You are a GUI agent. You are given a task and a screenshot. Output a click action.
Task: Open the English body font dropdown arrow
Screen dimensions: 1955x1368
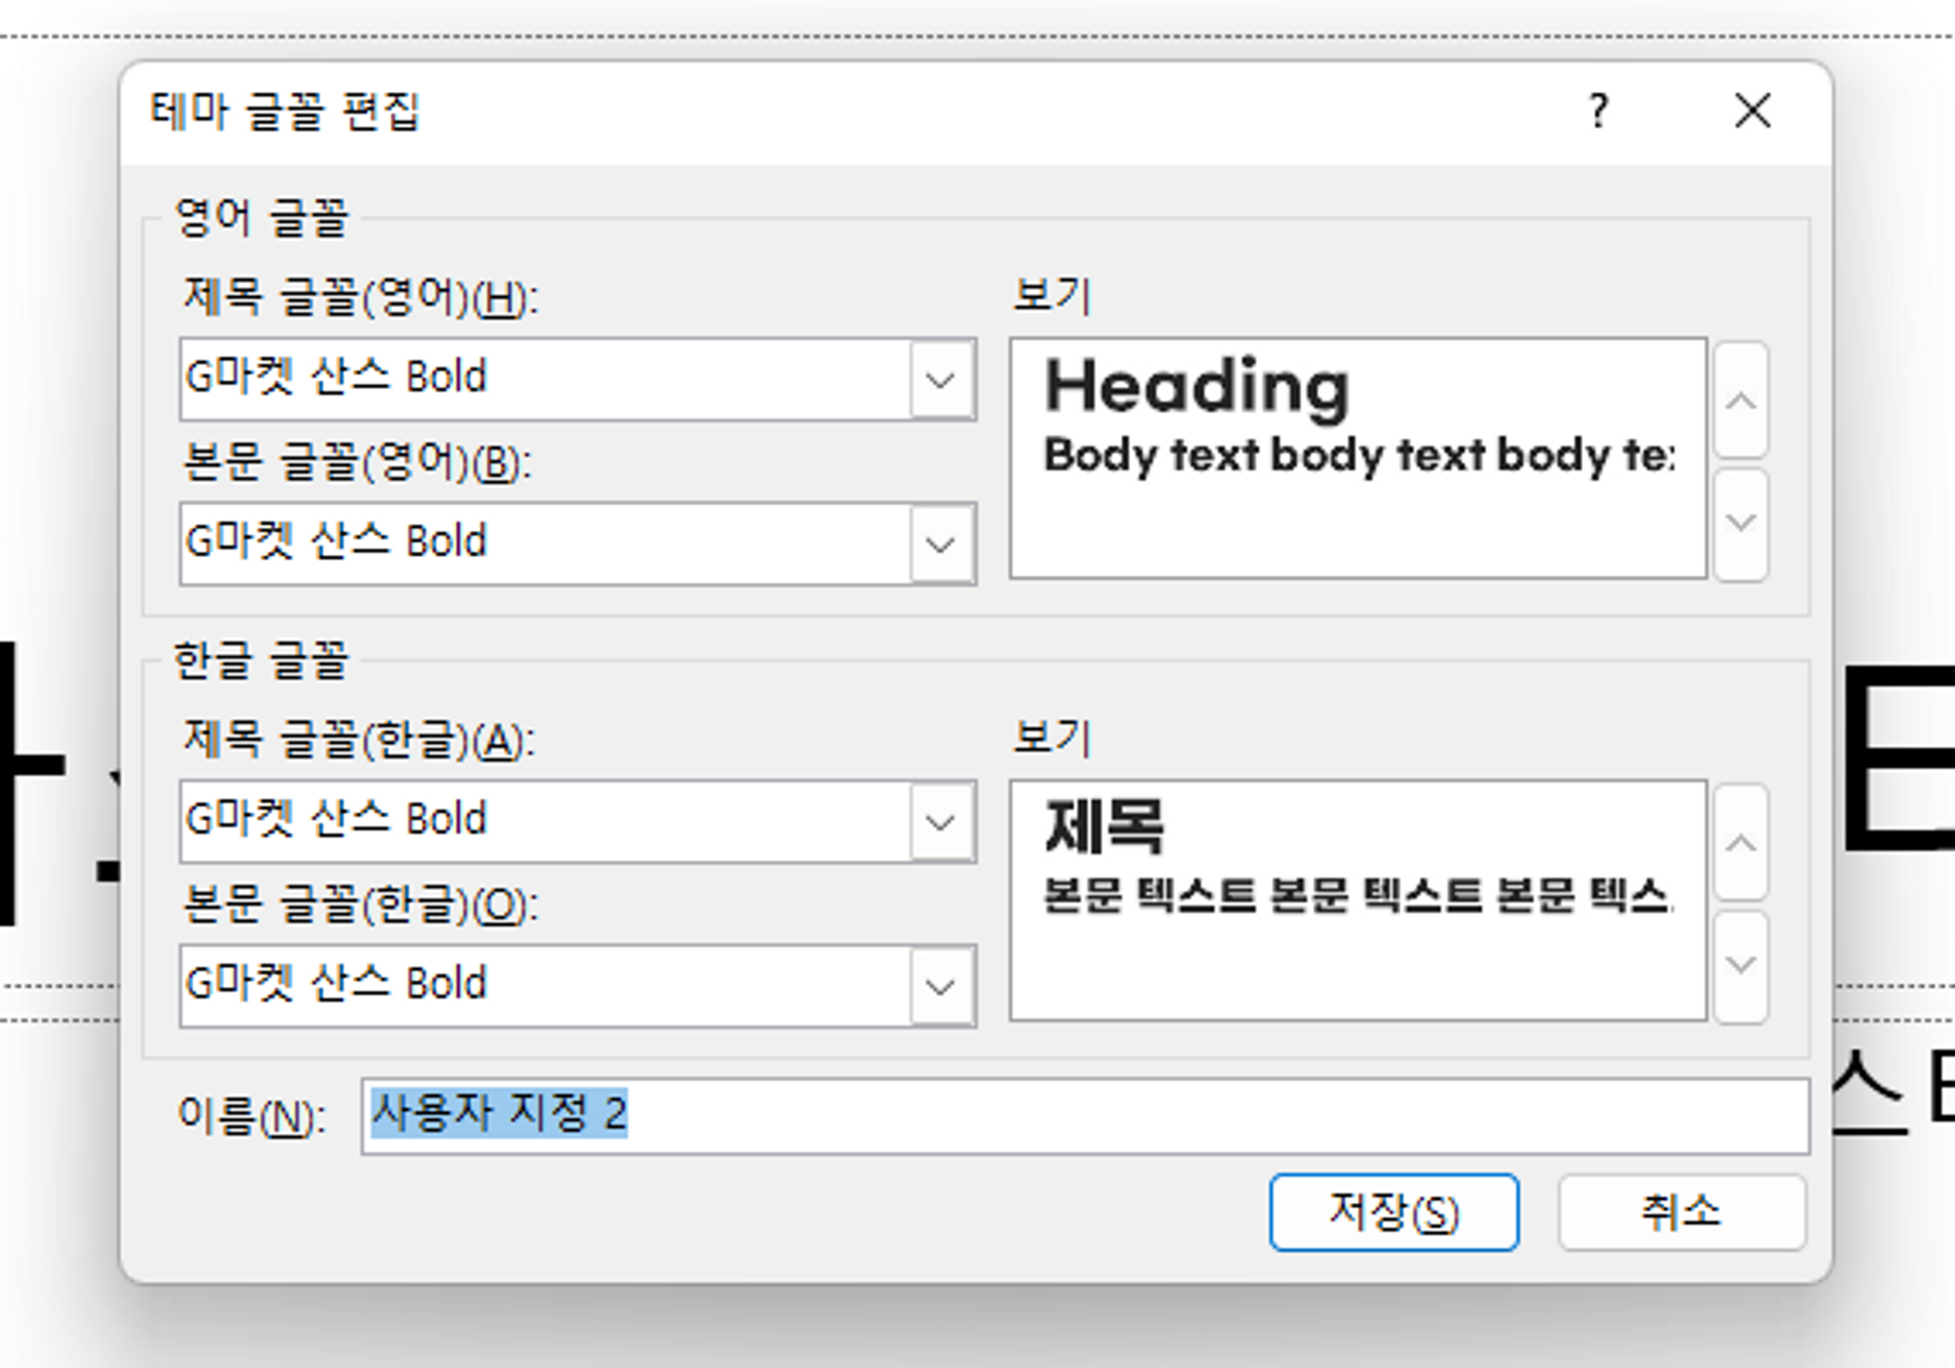point(940,544)
